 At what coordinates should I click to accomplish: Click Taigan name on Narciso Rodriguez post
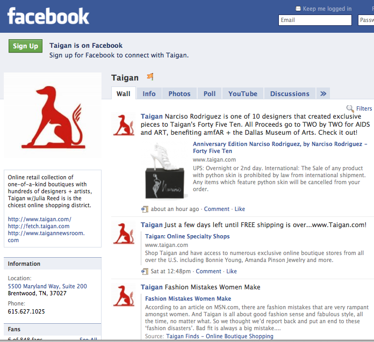(x=152, y=117)
